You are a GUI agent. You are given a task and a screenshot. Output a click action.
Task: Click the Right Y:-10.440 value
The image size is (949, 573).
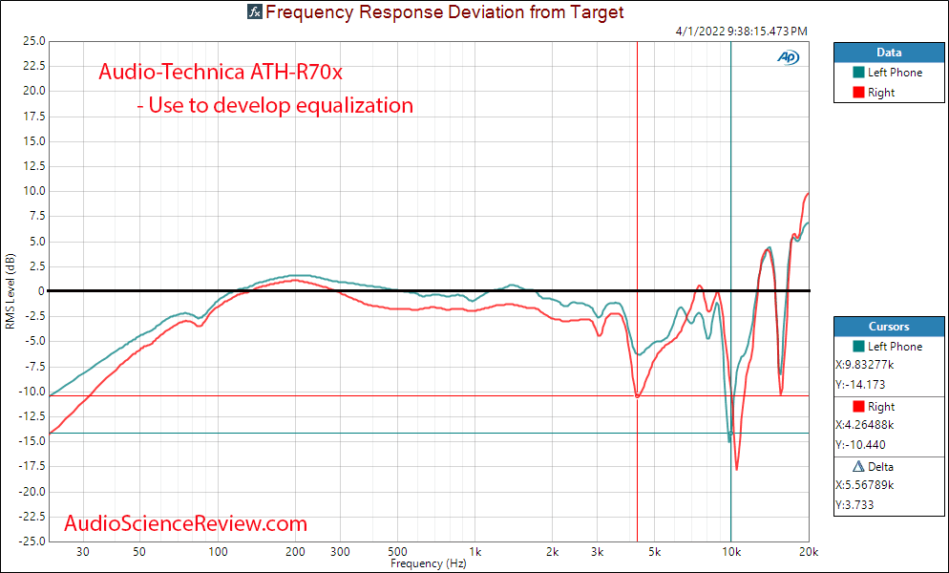[860, 445]
